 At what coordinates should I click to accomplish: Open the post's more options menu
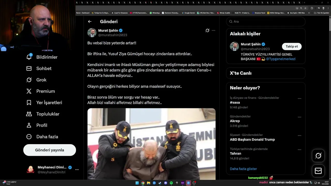[213, 30]
